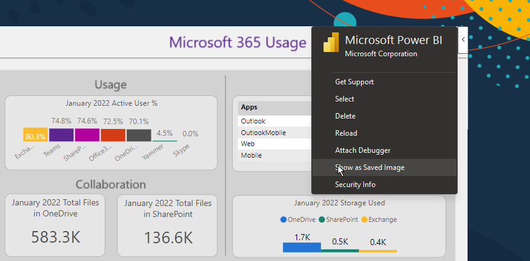Click January 2022 Storage Used title

pyautogui.click(x=339, y=203)
